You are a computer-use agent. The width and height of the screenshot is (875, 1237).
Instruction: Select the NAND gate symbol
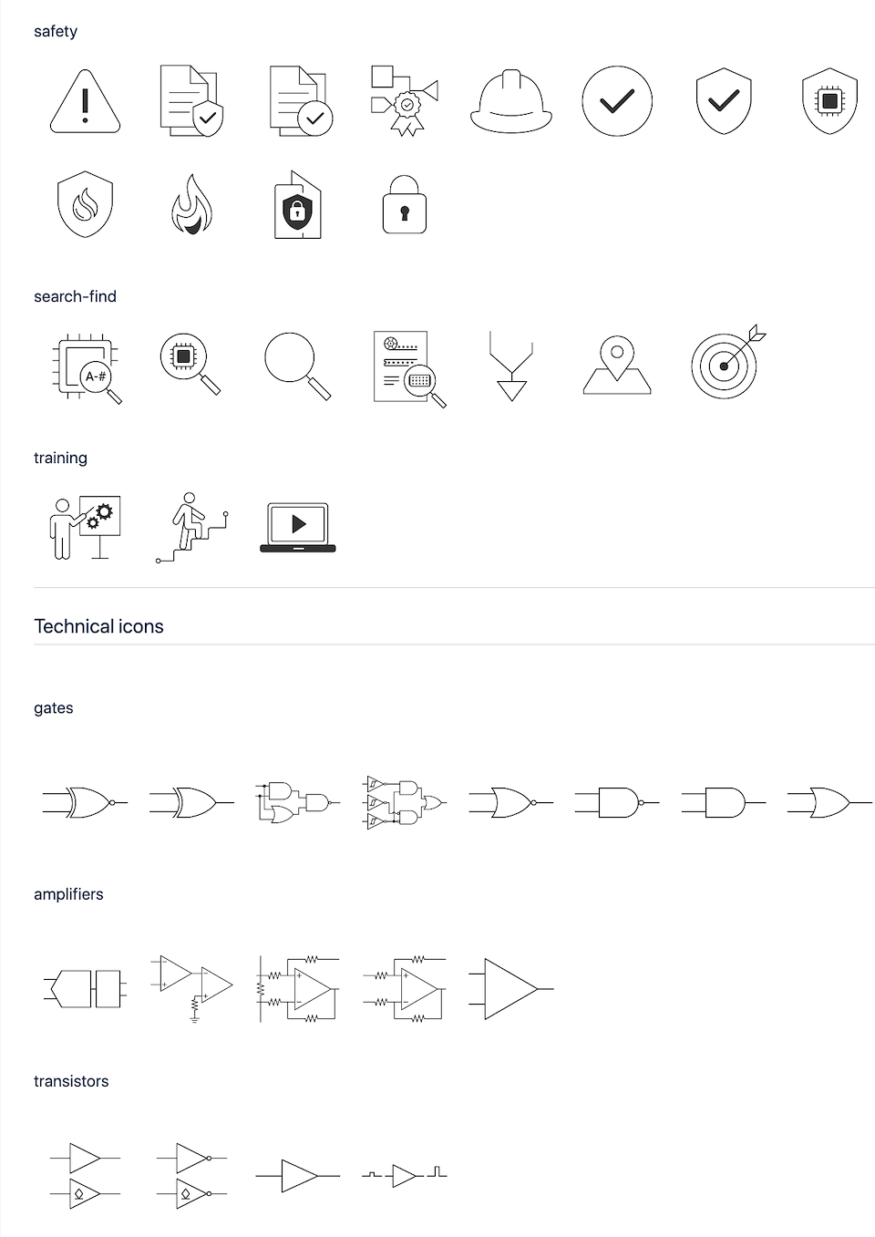pos(617,803)
